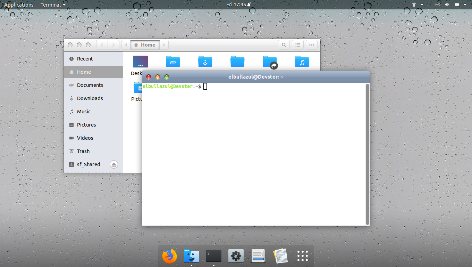Expand the accessibility dropdown arrow

(x=422, y=5)
